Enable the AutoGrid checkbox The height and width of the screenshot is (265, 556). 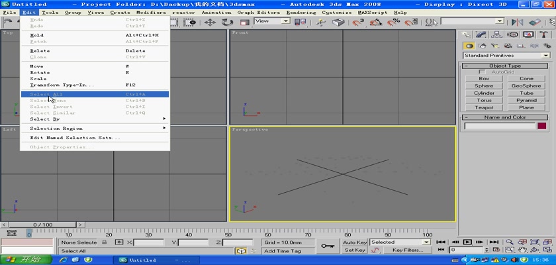click(482, 72)
